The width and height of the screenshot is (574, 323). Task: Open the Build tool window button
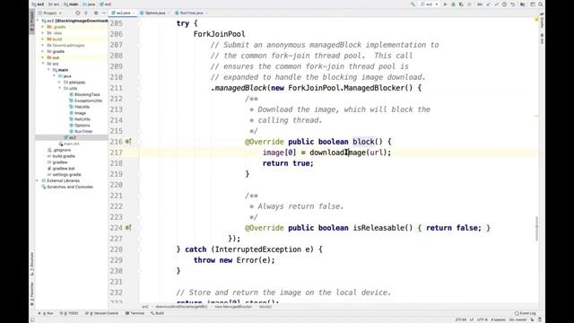158,313
